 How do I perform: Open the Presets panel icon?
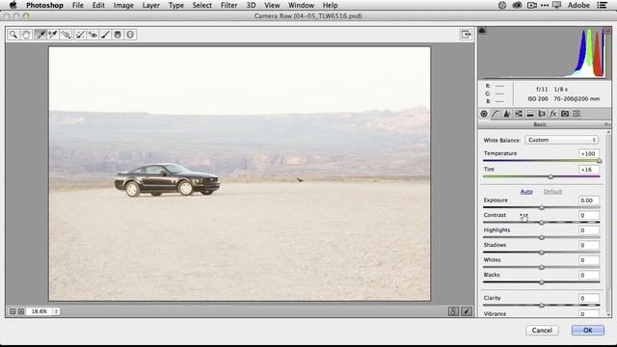coord(577,114)
